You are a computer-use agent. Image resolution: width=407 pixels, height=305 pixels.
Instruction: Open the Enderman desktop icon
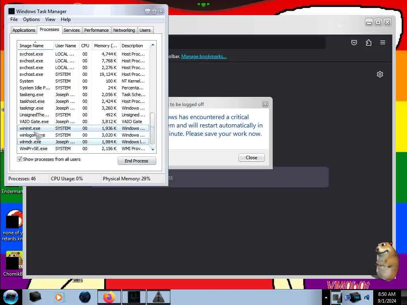(x=12, y=191)
